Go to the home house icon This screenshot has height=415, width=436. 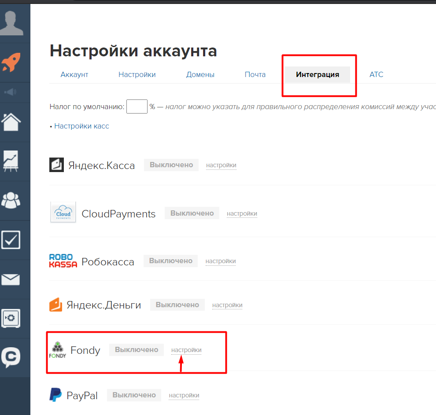(11, 122)
